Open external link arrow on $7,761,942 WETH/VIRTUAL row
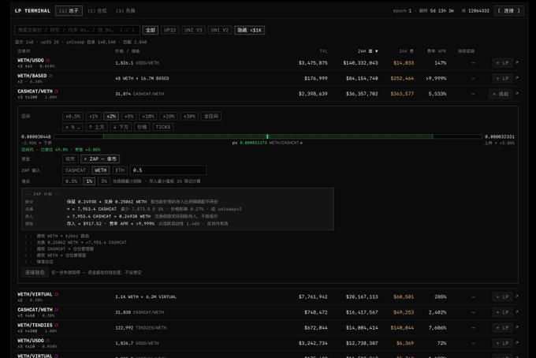 pyautogui.click(x=517, y=296)
